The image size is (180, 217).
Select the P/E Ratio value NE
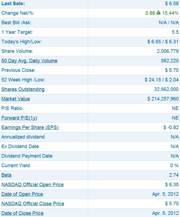(175, 108)
